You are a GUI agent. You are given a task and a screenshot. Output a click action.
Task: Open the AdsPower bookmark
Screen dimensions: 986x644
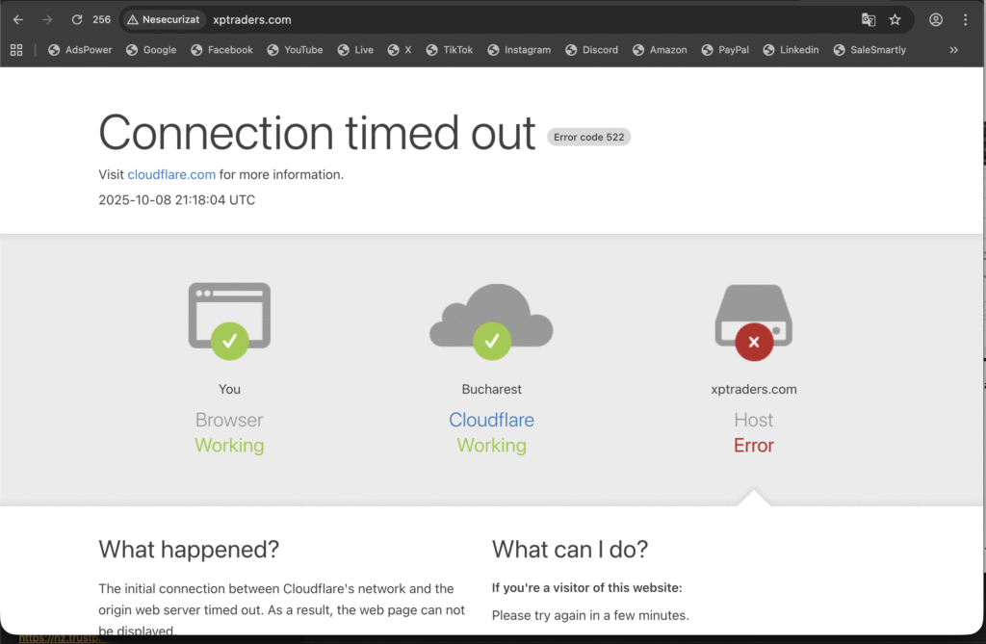tap(80, 50)
